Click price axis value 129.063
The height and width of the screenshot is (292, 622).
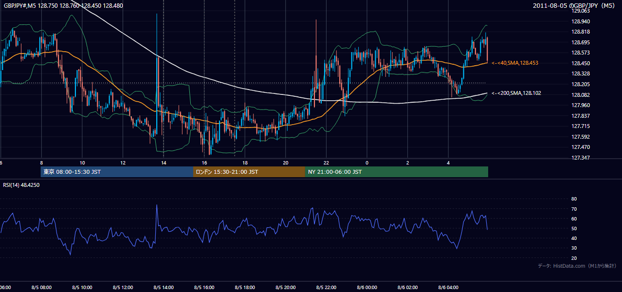coord(581,11)
